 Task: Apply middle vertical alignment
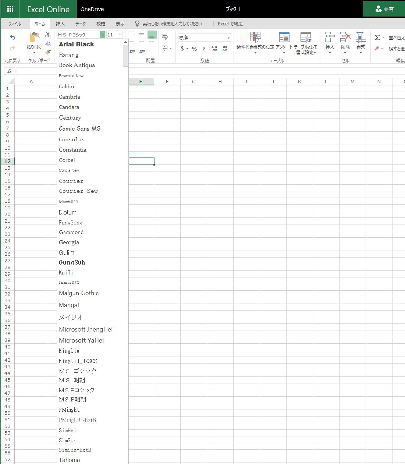point(142,35)
